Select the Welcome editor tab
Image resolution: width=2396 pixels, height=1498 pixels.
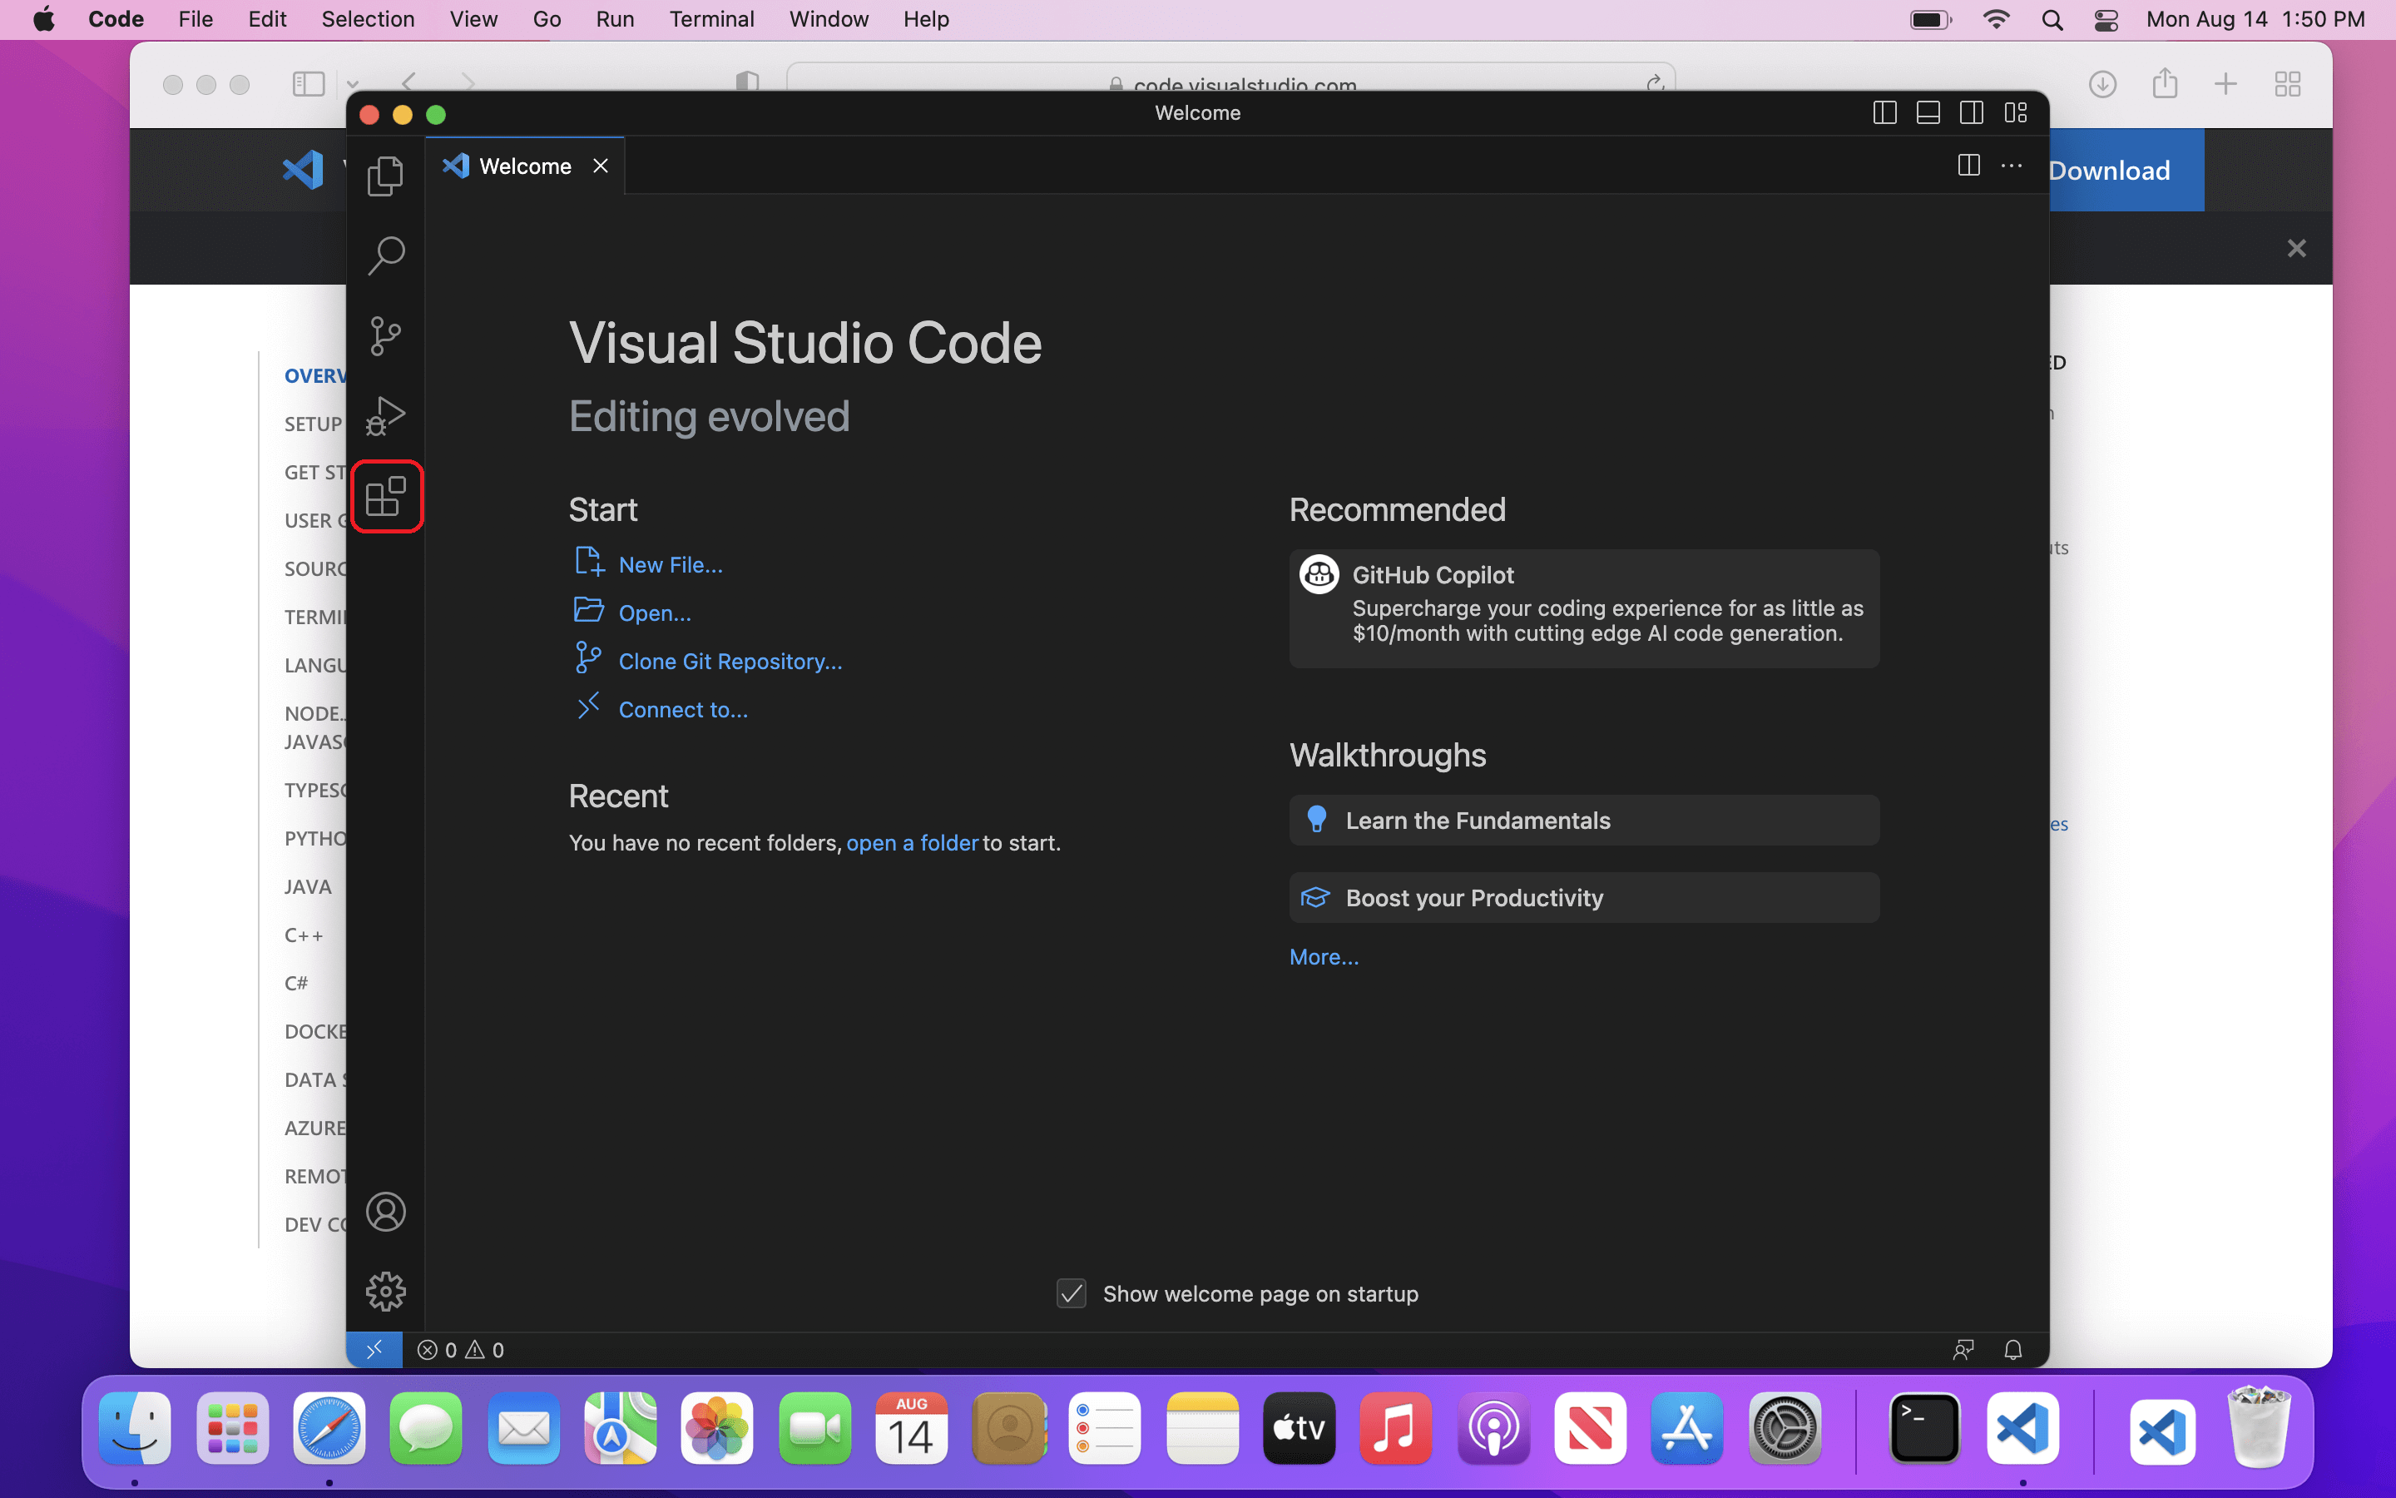click(x=525, y=166)
